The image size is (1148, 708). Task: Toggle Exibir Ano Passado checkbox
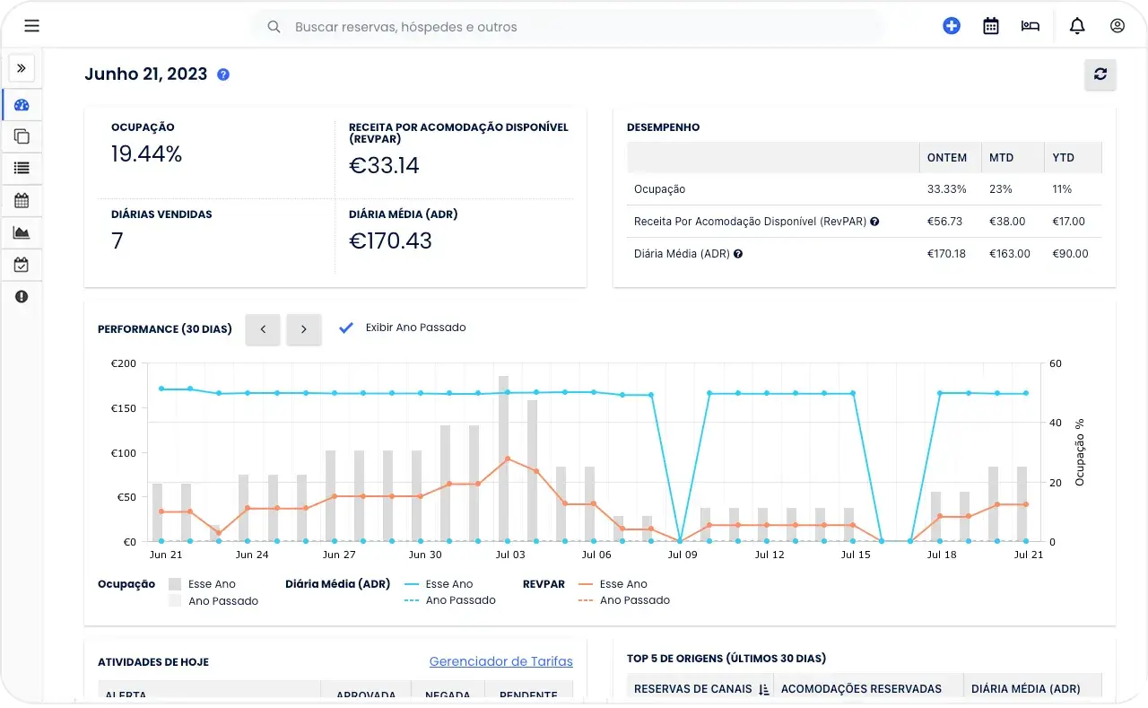pyautogui.click(x=346, y=328)
